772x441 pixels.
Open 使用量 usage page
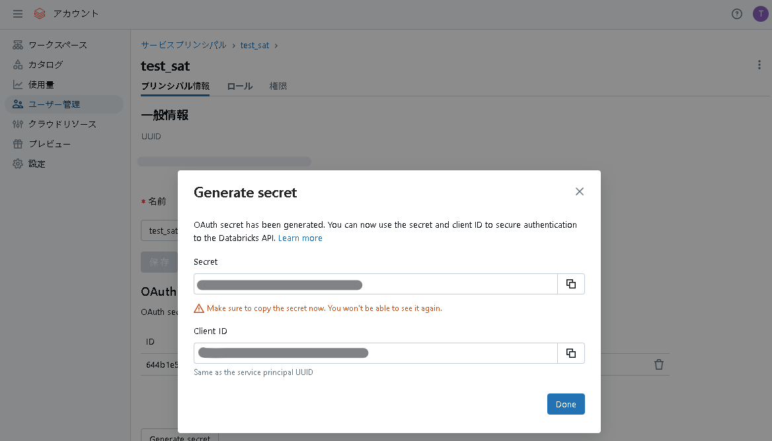(41, 85)
